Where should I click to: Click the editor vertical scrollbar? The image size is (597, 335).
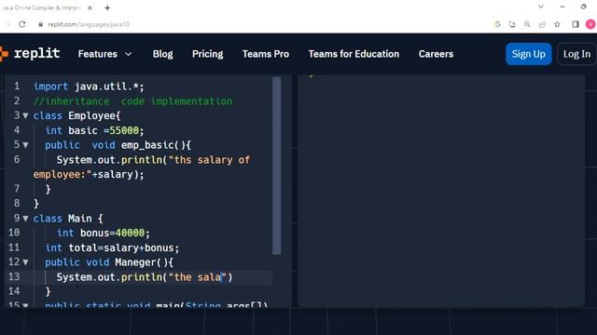coord(277,166)
